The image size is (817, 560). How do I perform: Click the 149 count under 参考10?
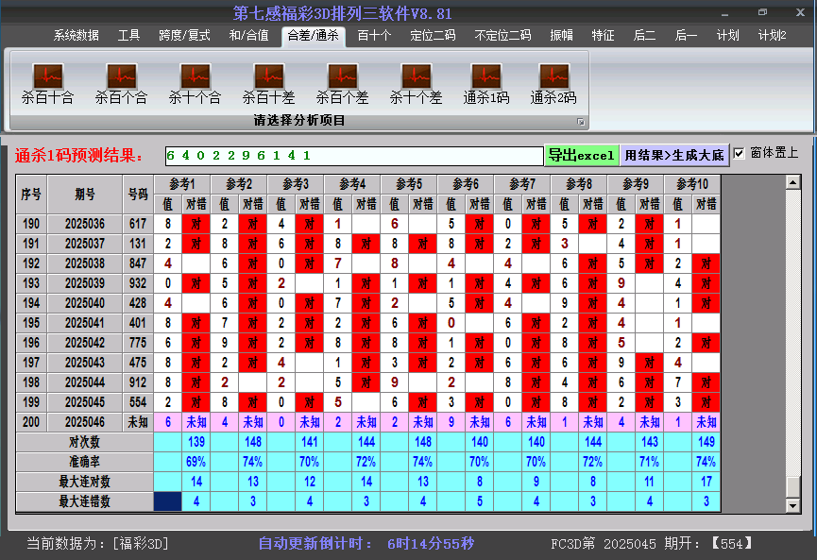706,442
